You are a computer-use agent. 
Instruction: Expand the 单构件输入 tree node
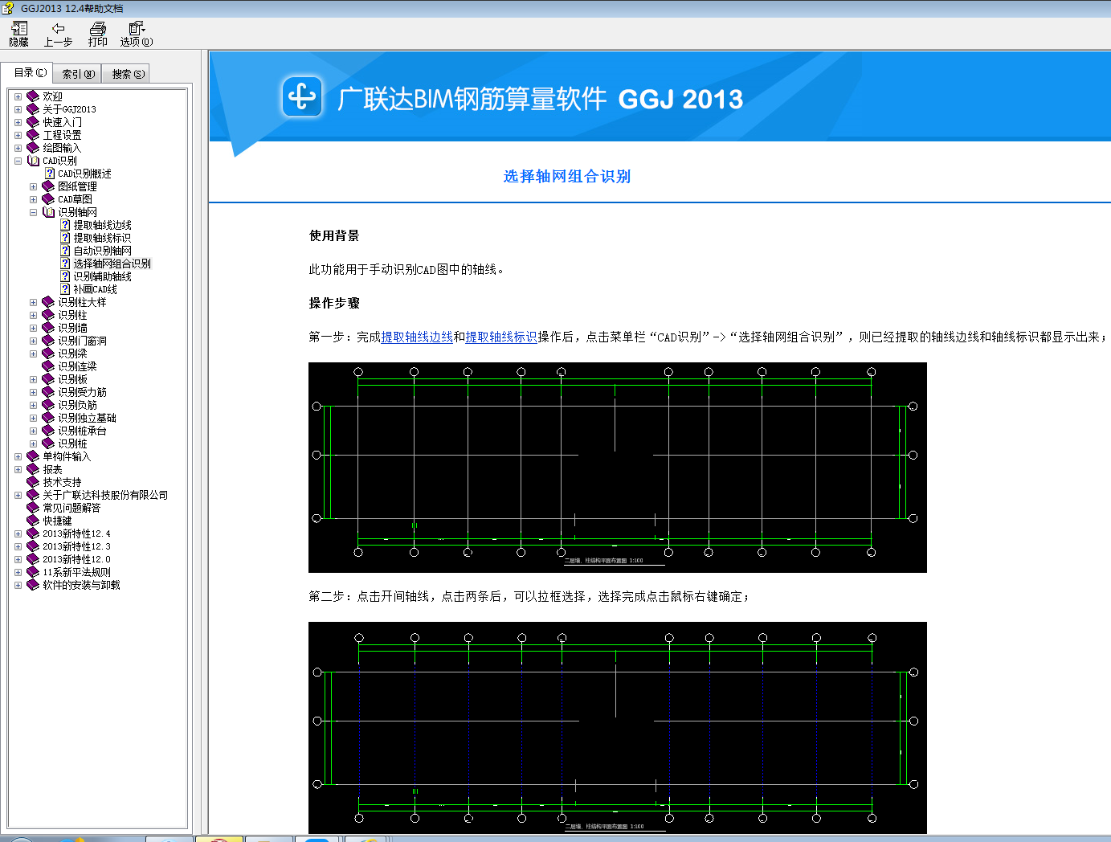(18, 456)
